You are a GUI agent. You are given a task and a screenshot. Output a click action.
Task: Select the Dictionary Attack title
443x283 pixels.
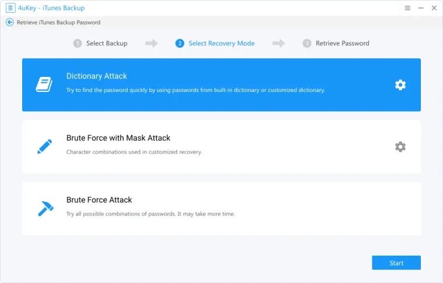tap(97, 76)
